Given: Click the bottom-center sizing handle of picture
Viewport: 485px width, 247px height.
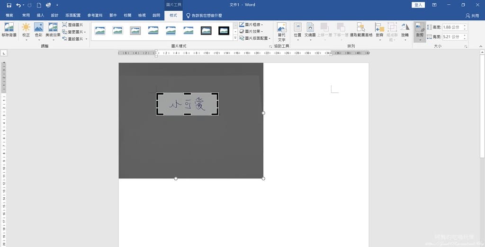Looking at the screenshot, I should pyautogui.click(x=176, y=178).
